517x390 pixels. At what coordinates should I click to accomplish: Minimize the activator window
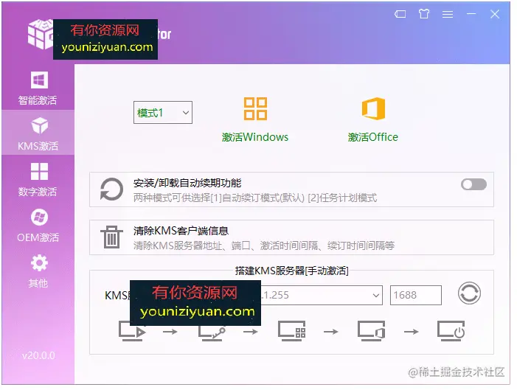(x=471, y=14)
